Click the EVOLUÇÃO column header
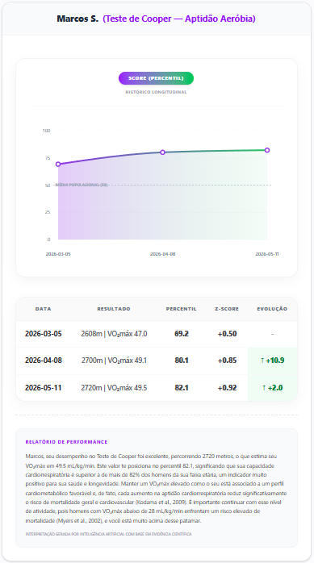 pos(272,309)
